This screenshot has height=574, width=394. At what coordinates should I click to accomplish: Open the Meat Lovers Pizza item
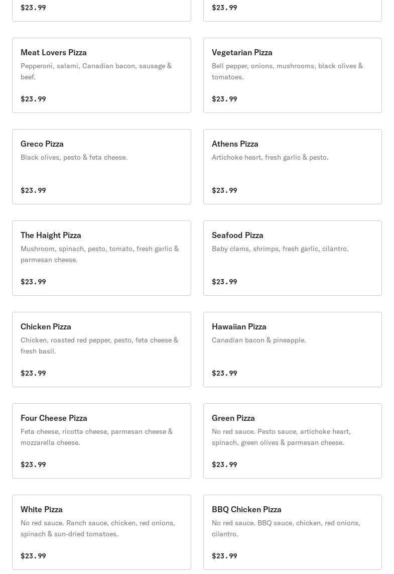coord(101,75)
